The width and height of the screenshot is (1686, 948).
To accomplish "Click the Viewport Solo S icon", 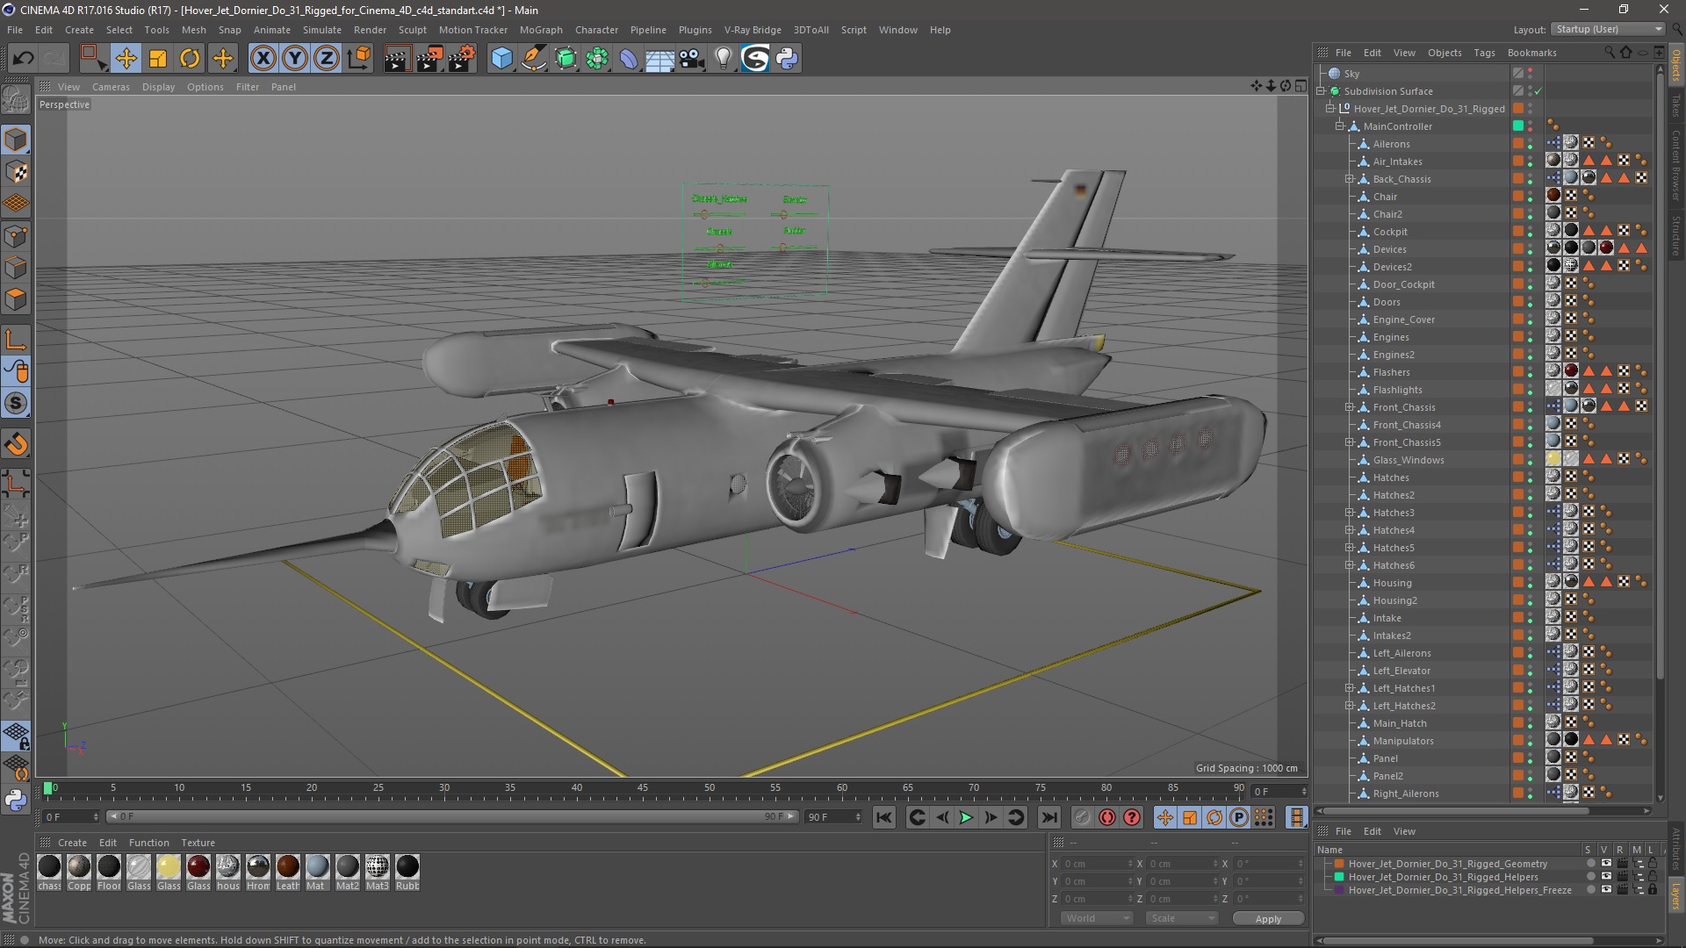I will pos(16,404).
